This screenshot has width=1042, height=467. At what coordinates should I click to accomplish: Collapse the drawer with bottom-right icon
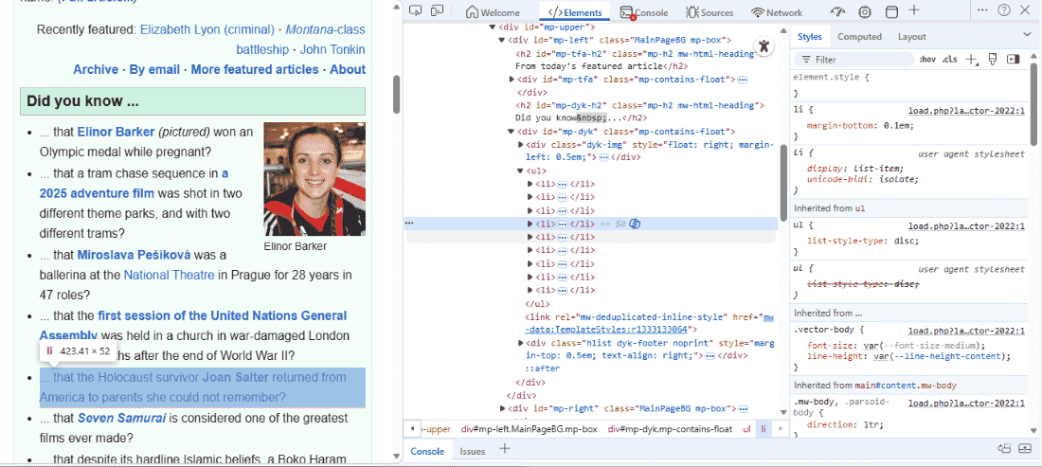(x=1025, y=449)
